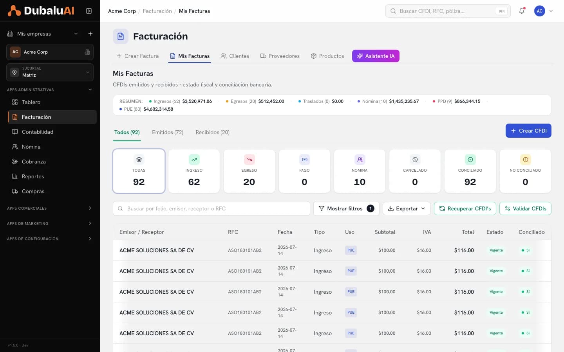The image size is (564, 352).
Task: Switch to Crear Factura tab
Action: pyautogui.click(x=137, y=56)
